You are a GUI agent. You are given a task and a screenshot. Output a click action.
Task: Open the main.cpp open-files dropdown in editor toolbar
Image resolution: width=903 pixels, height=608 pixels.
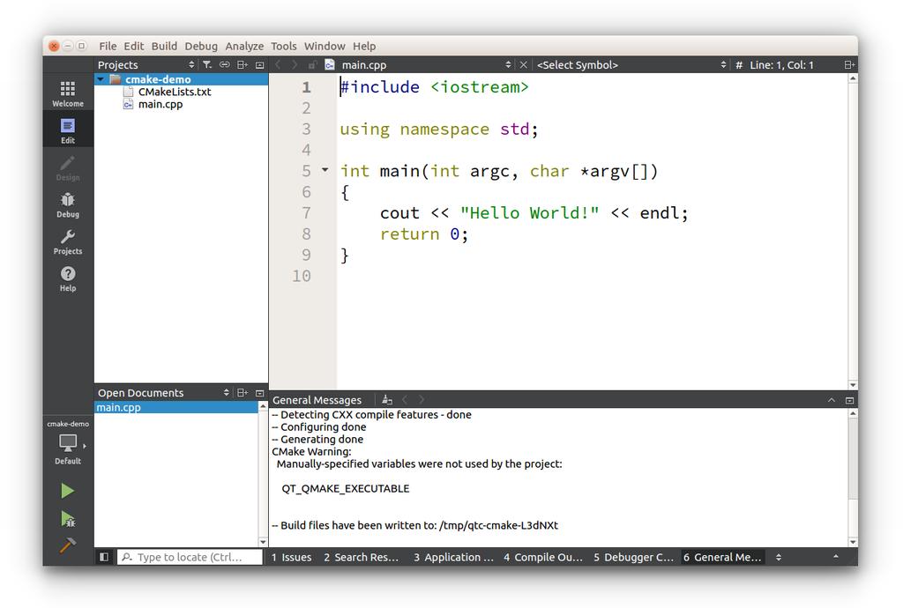tap(508, 65)
